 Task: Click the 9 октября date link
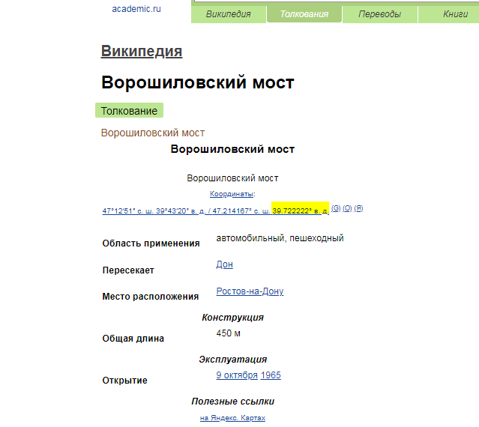(237, 375)
